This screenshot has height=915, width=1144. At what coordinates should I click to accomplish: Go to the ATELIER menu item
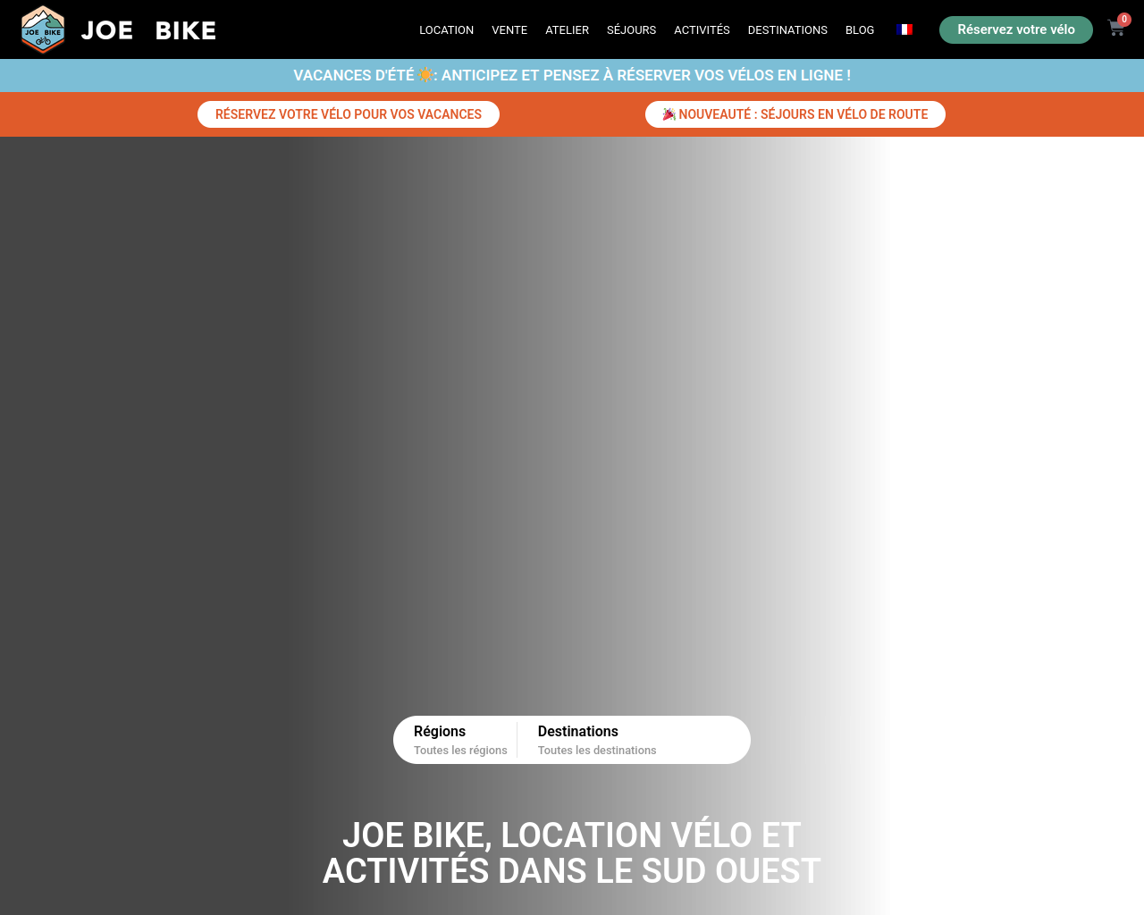[567, 29]
